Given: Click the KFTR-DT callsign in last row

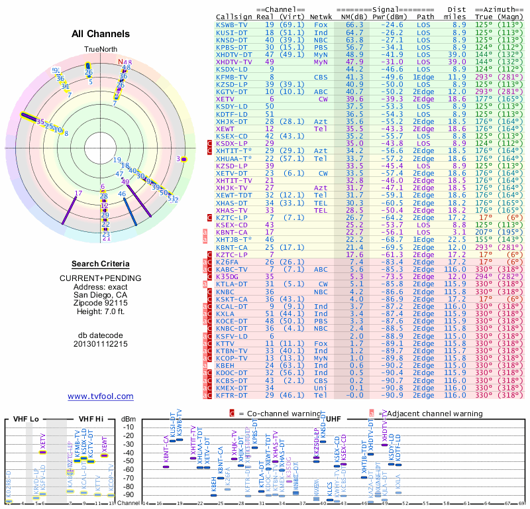Looking at the screenshot, I should point(232,395).
